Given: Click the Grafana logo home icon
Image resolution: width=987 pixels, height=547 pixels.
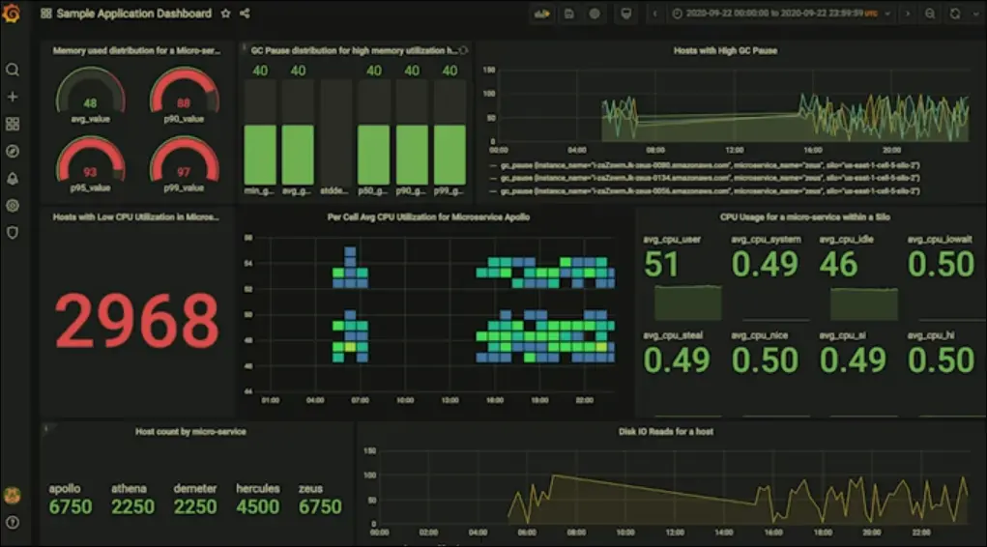Looking at the screenshot, I should coord(13,14).
